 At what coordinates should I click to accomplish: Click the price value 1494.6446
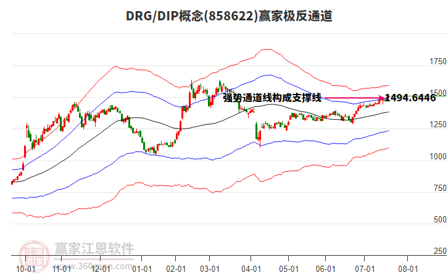(x=410, y=98)
